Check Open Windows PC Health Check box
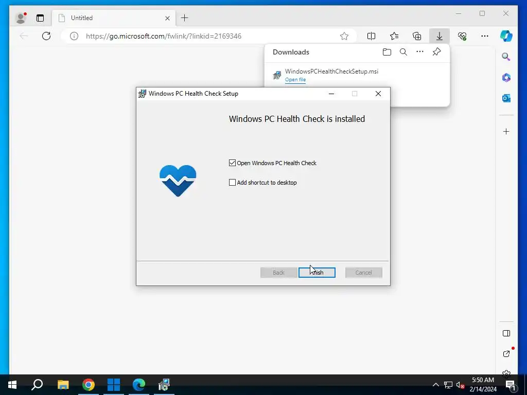This screenshot has height=395, width=527. pyautogui.click(x=232, y=163)
